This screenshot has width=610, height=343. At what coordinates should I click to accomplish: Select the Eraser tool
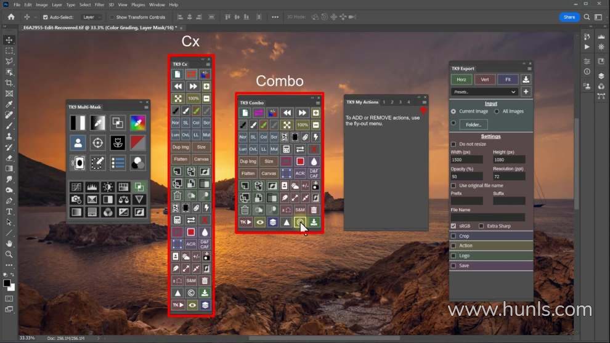tap(9, 158)
